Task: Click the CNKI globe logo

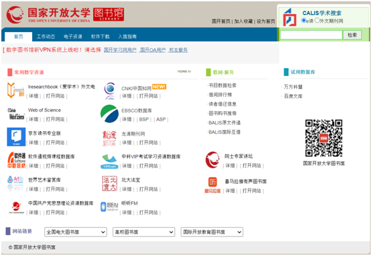Action: coord(110,91)
